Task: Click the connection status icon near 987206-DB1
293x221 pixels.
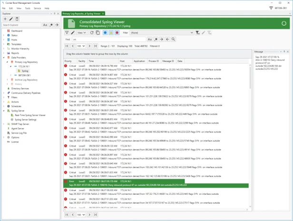Action: (x=271, y=8)
